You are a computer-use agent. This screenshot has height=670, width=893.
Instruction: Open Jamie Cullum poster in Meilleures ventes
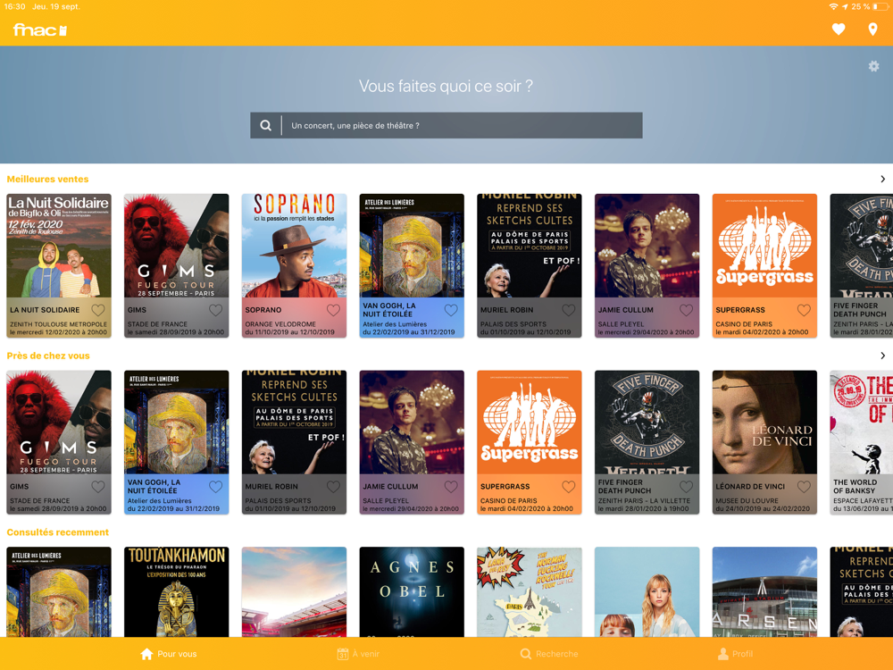click(x=647, y=246)
